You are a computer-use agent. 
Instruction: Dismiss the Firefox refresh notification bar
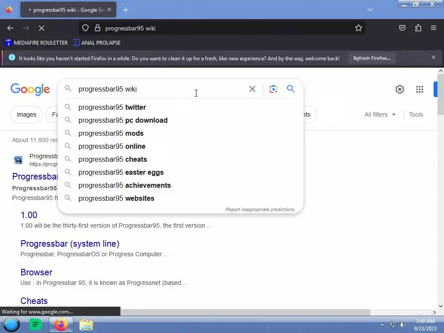point(434,58)
